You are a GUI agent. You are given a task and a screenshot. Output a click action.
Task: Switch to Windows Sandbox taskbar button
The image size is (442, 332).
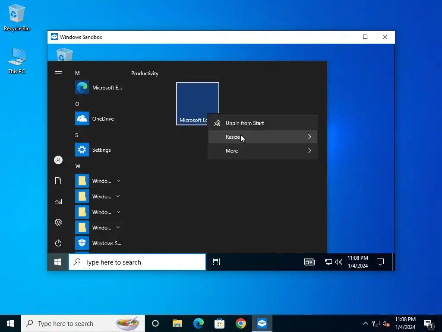click(x=262, y=323)
